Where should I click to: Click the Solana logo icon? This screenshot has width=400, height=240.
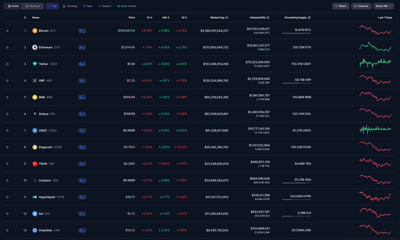(35, 114)
